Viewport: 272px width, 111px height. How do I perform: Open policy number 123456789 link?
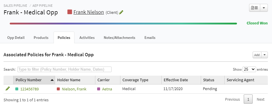[29, 89]
